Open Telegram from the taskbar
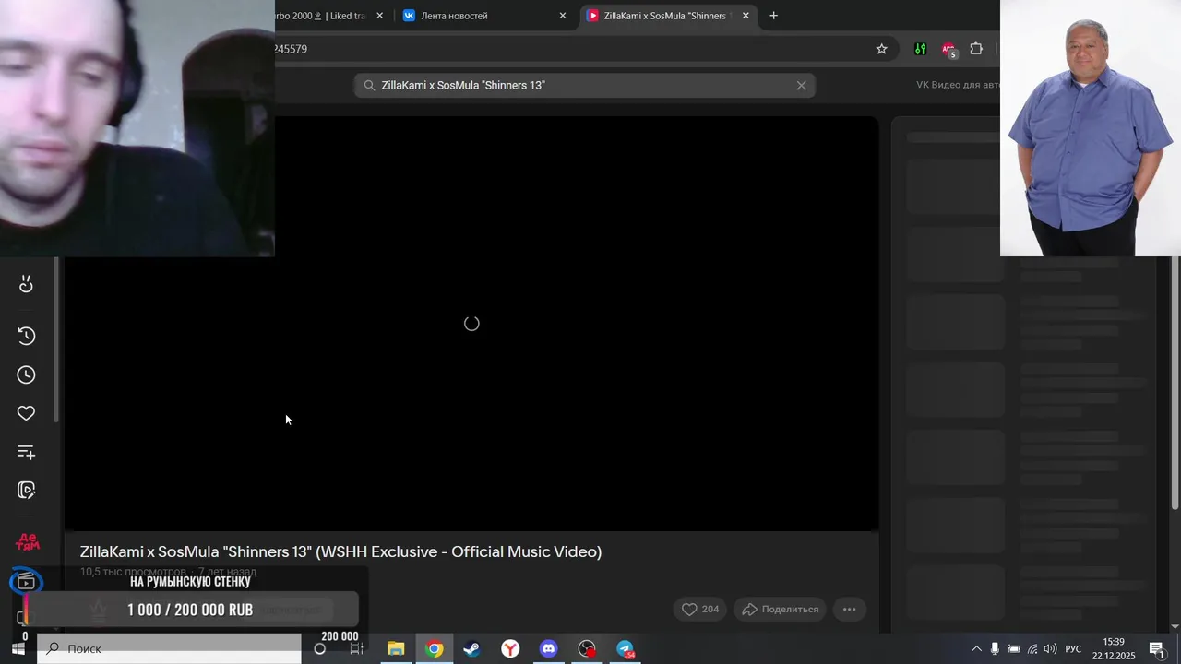1181x664 pixels. [x=625, y=648]
